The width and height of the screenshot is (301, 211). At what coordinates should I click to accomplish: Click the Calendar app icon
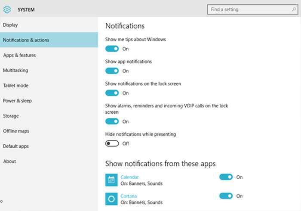pyautogui.click(x=111, y=180)
